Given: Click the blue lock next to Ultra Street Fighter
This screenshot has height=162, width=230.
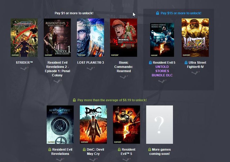Looking at the screenshot, I should click(x=186, y=63).
